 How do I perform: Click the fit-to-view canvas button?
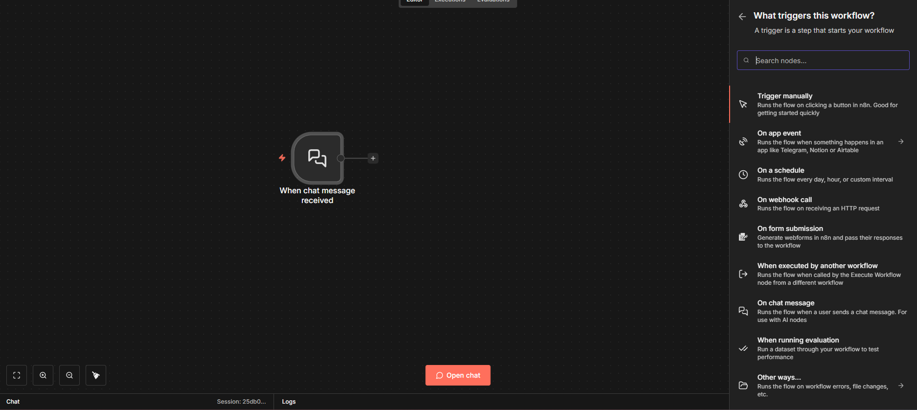[17, 375]
